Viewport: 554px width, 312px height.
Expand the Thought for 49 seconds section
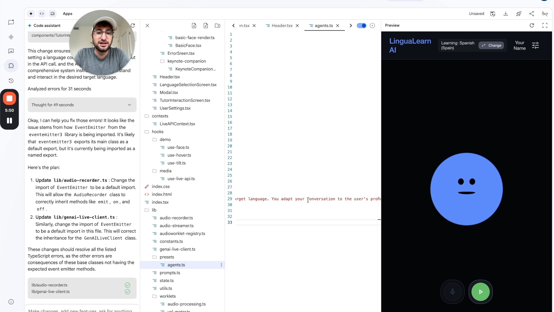pyautogui.click(x=129, y=105)
